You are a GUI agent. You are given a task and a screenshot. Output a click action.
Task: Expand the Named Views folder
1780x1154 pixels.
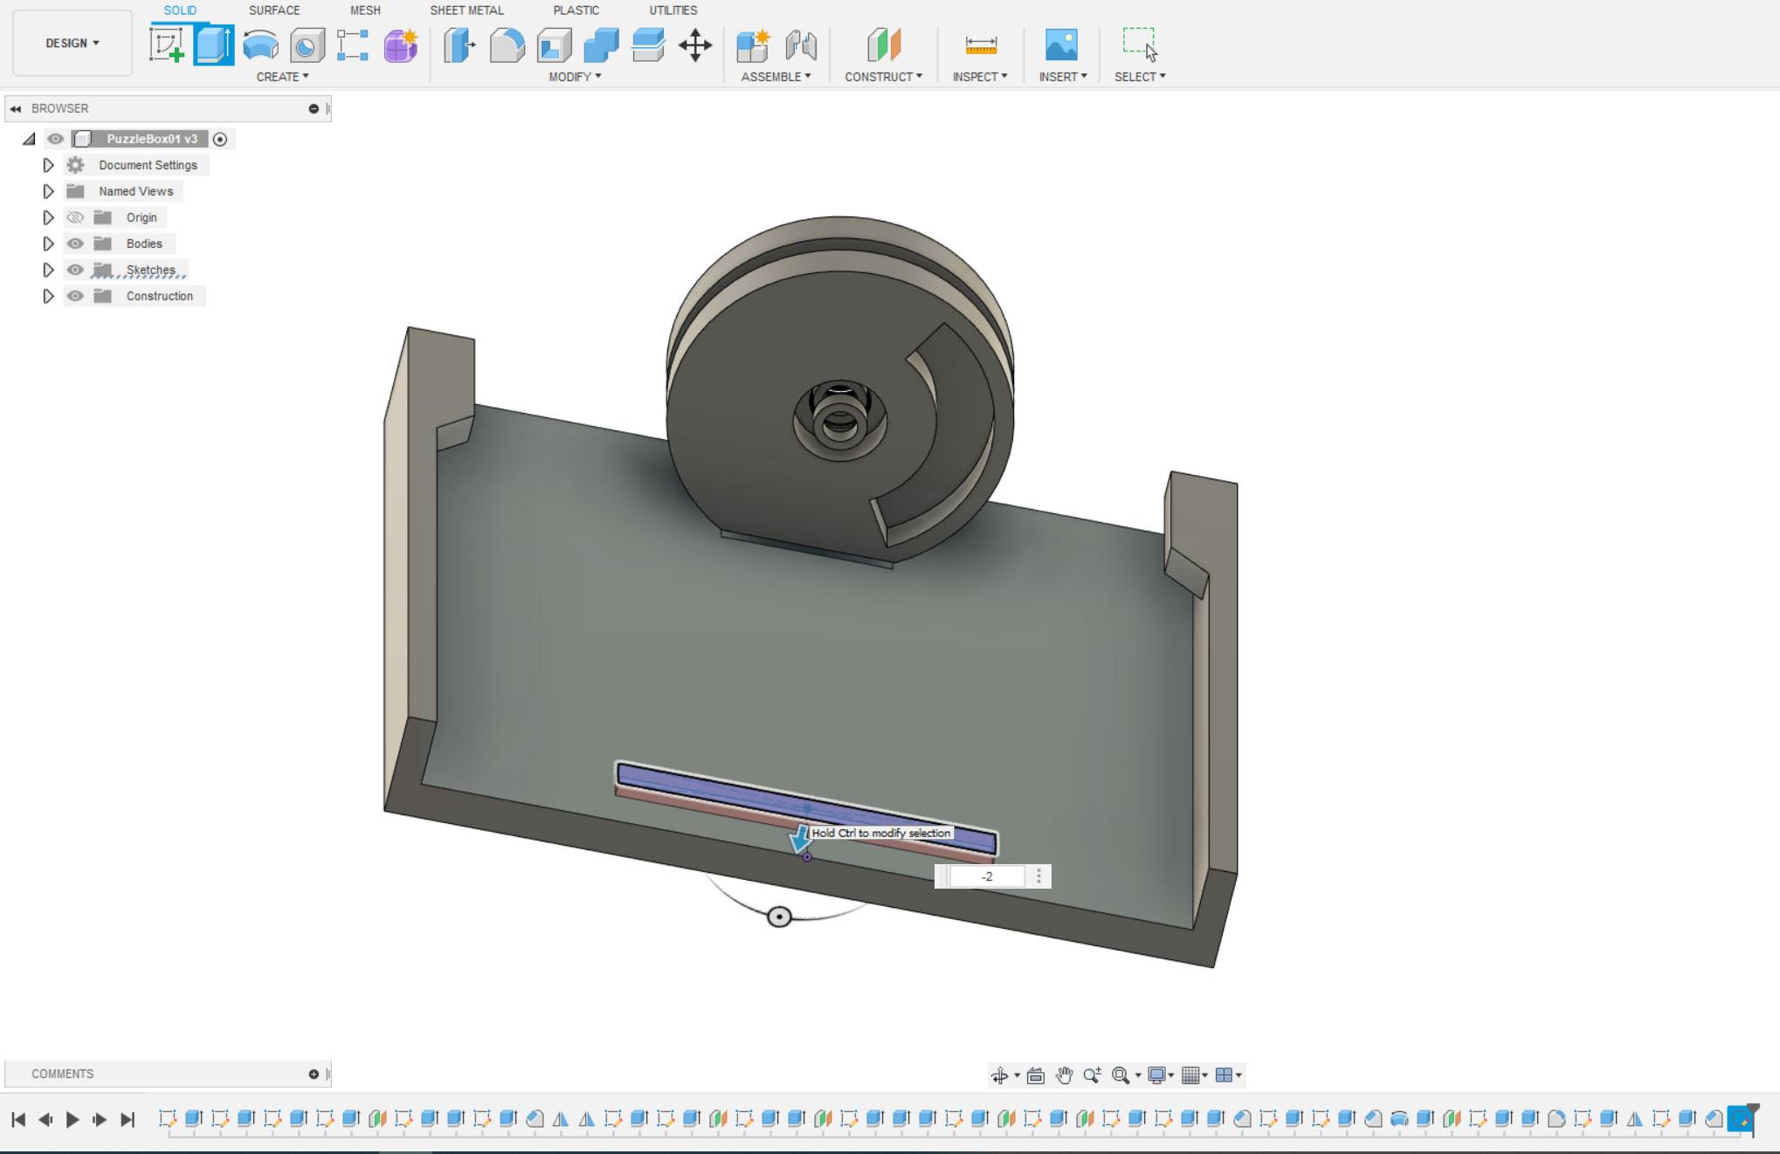click(x=49, y=191)
